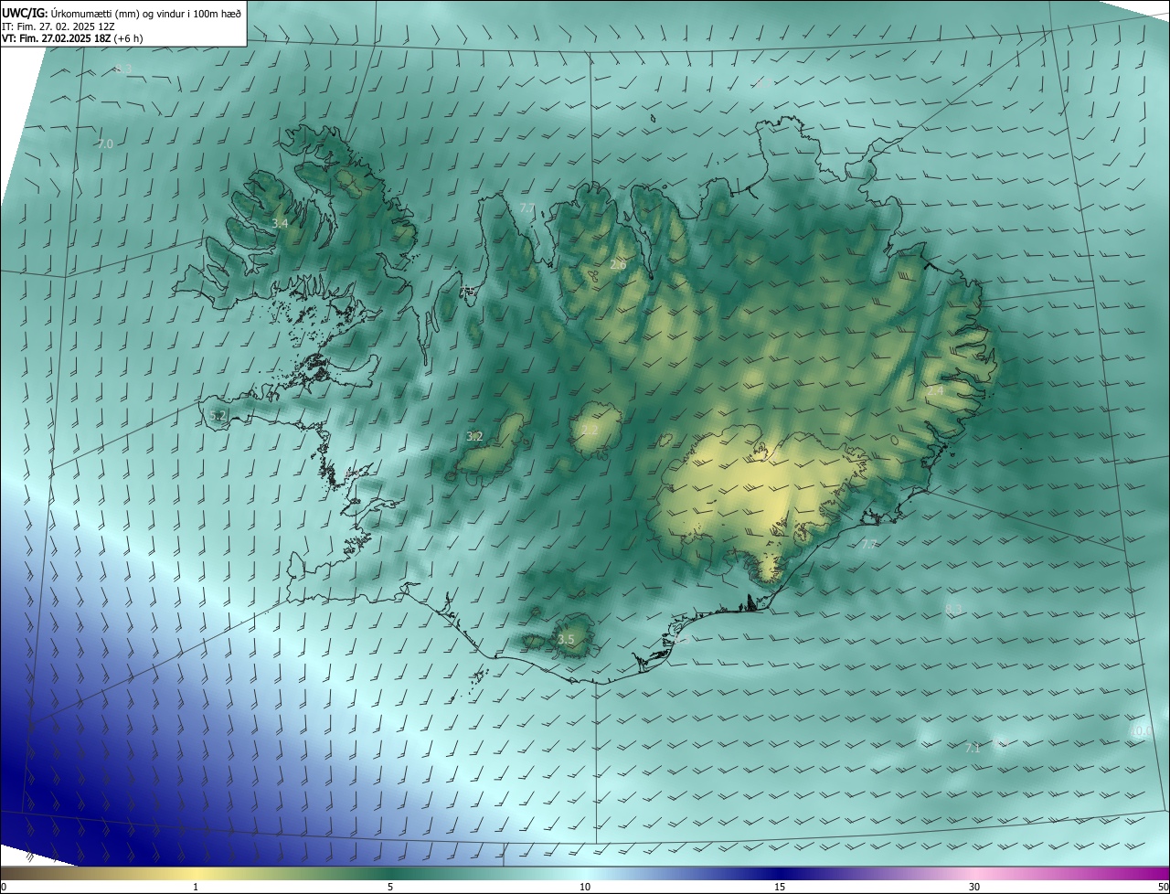Select the 2.6 value on the northern peninsula

(x=618, y=265)
